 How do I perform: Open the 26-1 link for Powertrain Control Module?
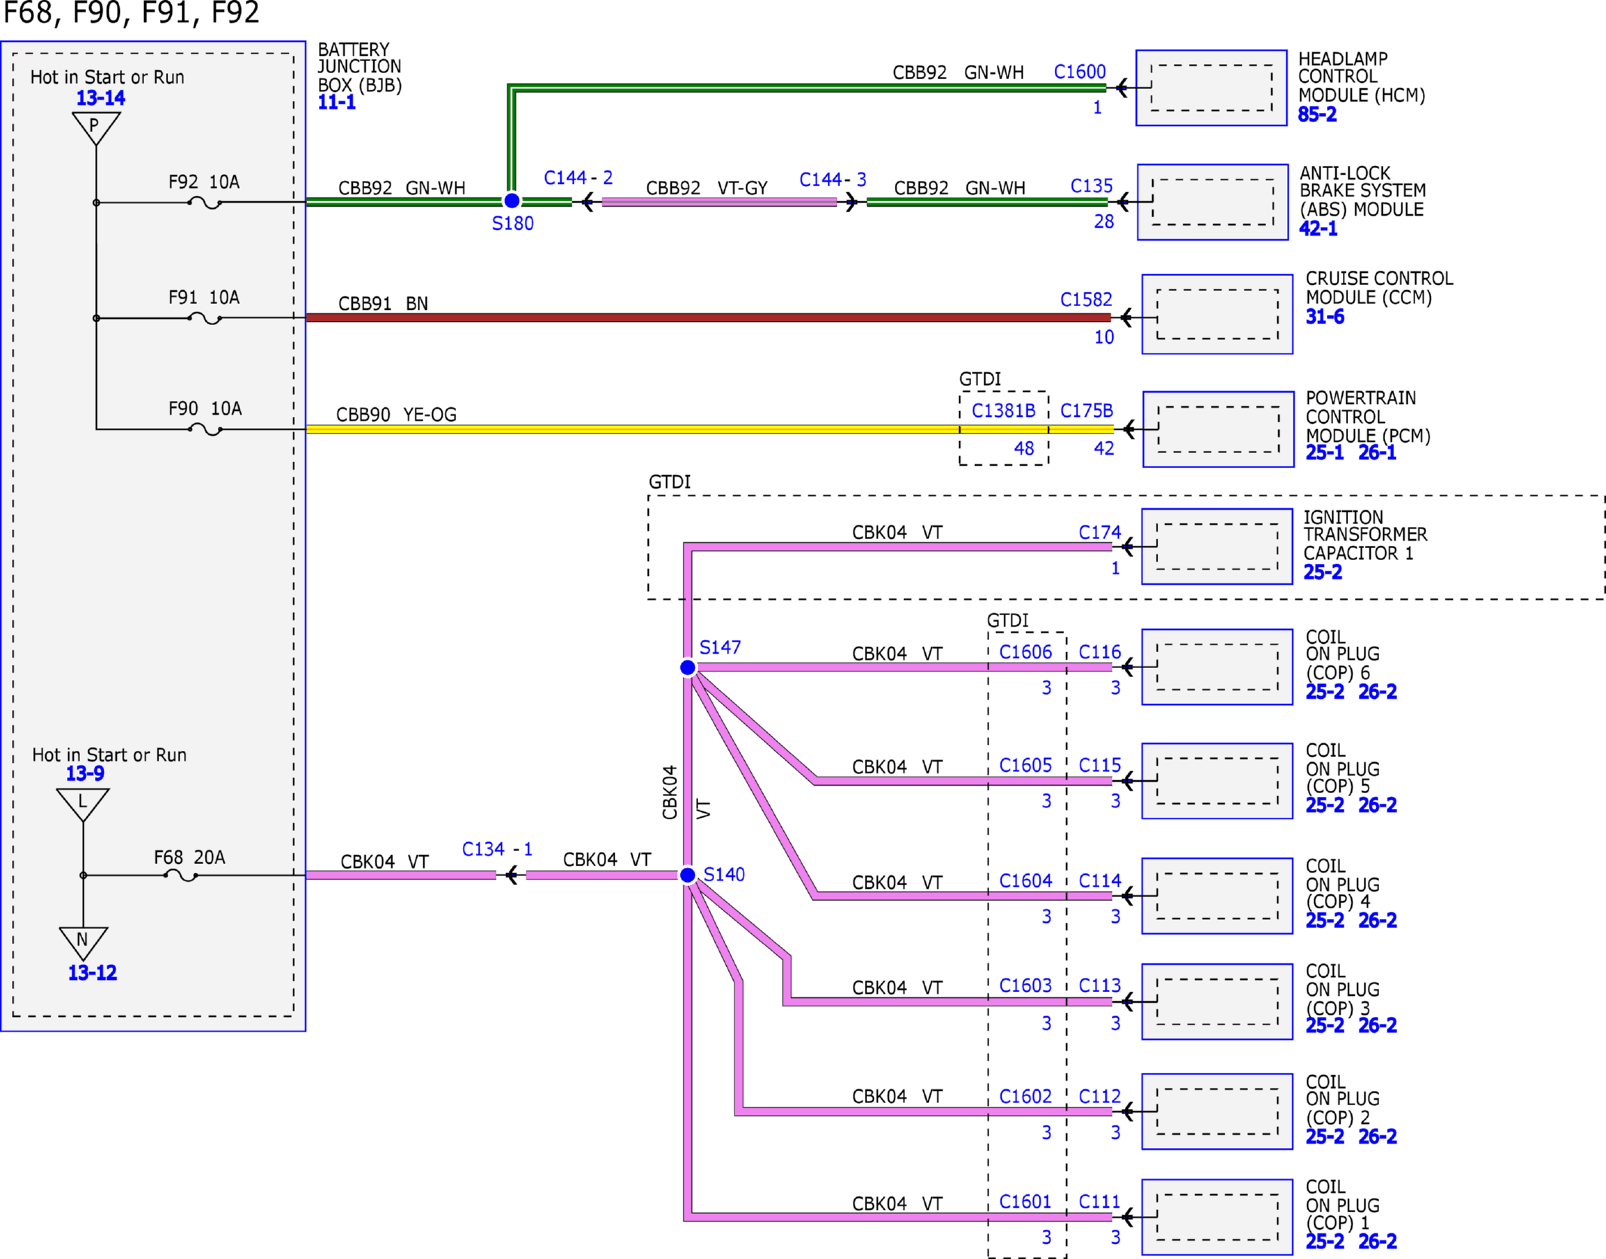point(1377,452)
